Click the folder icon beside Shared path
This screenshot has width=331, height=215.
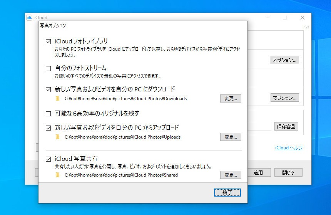tap(57, 175)
